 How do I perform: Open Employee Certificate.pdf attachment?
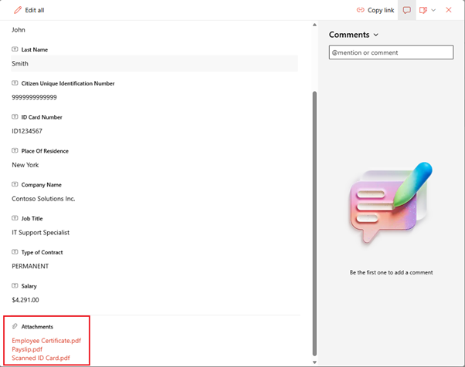tap(46, 341)
